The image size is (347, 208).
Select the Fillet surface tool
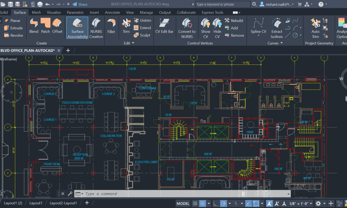point(111,27)
